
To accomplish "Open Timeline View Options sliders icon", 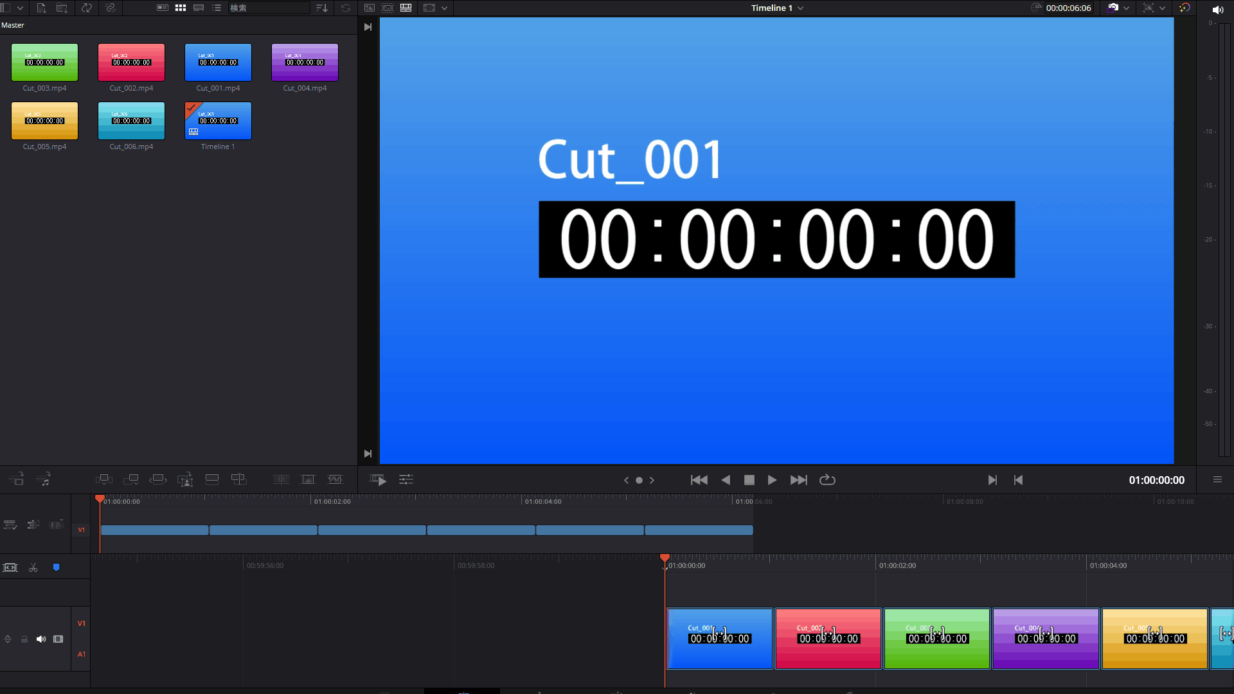I will point(406,479).
